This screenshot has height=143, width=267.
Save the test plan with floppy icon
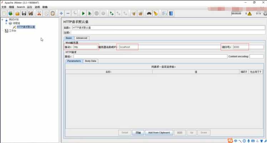(24, 13)
